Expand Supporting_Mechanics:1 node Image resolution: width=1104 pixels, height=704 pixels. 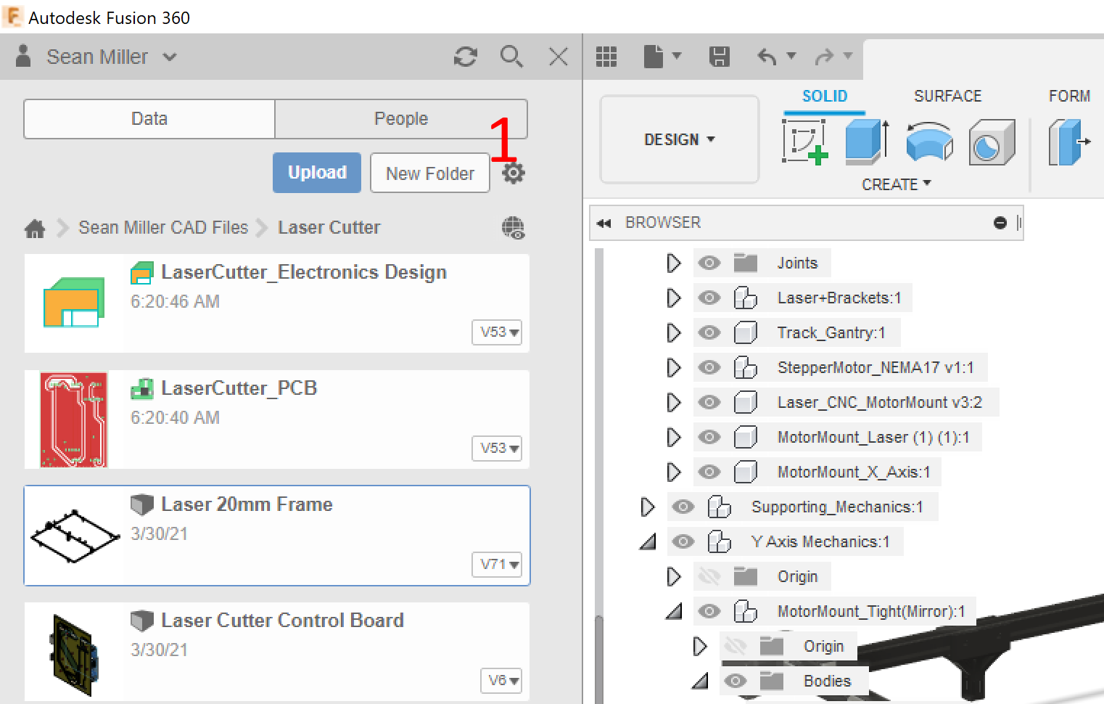(648, 507)
